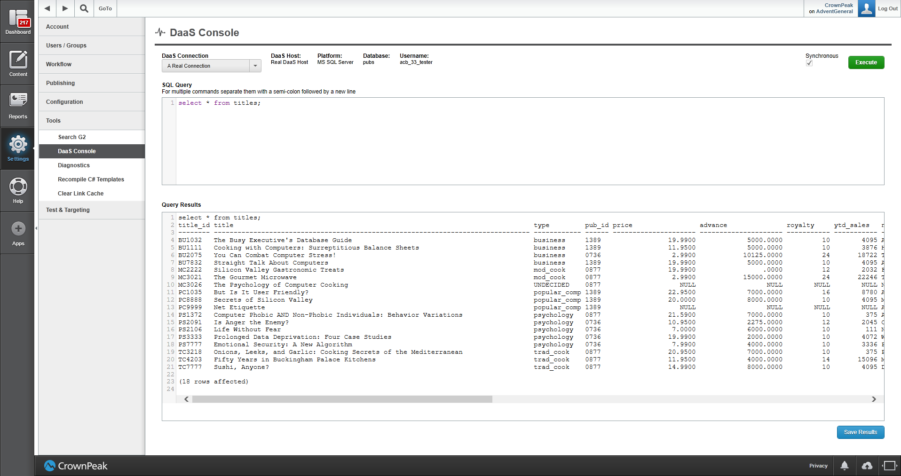This screenshot has width=901, height=476.
Task: Click the GoTo button
Action: (x=105, y=8)
